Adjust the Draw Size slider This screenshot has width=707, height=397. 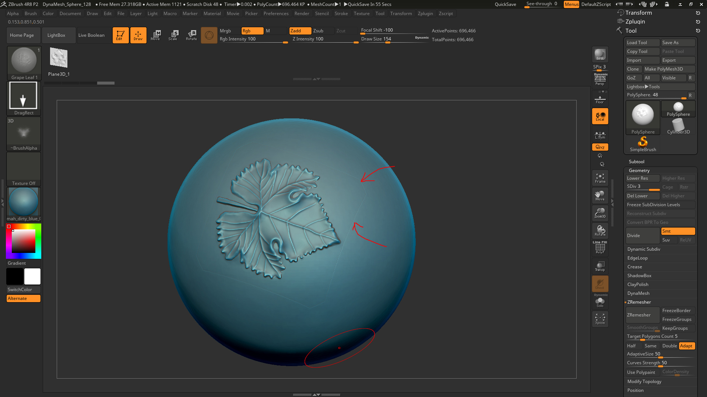pyautogui.click(x=394, y=39)
